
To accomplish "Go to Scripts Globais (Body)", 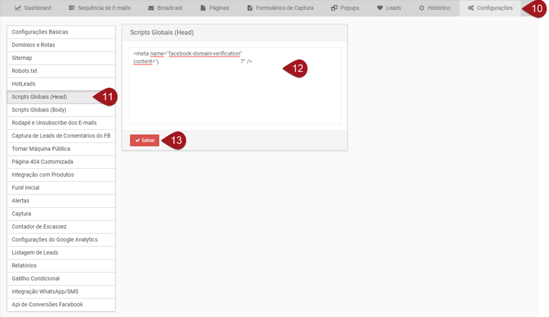I will click(x=61, y=110).
